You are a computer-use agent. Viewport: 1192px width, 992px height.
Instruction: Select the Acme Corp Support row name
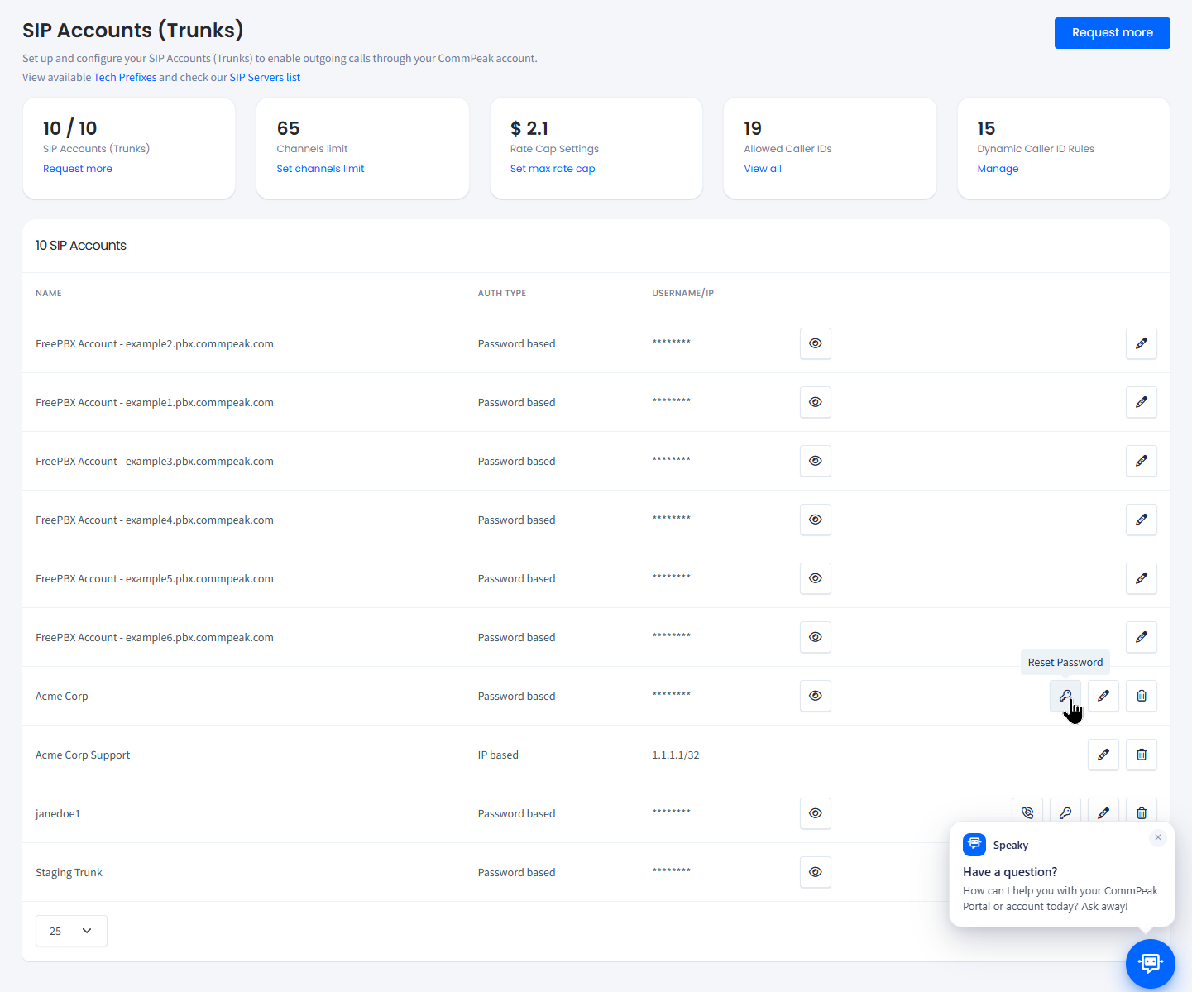(83, 755)
